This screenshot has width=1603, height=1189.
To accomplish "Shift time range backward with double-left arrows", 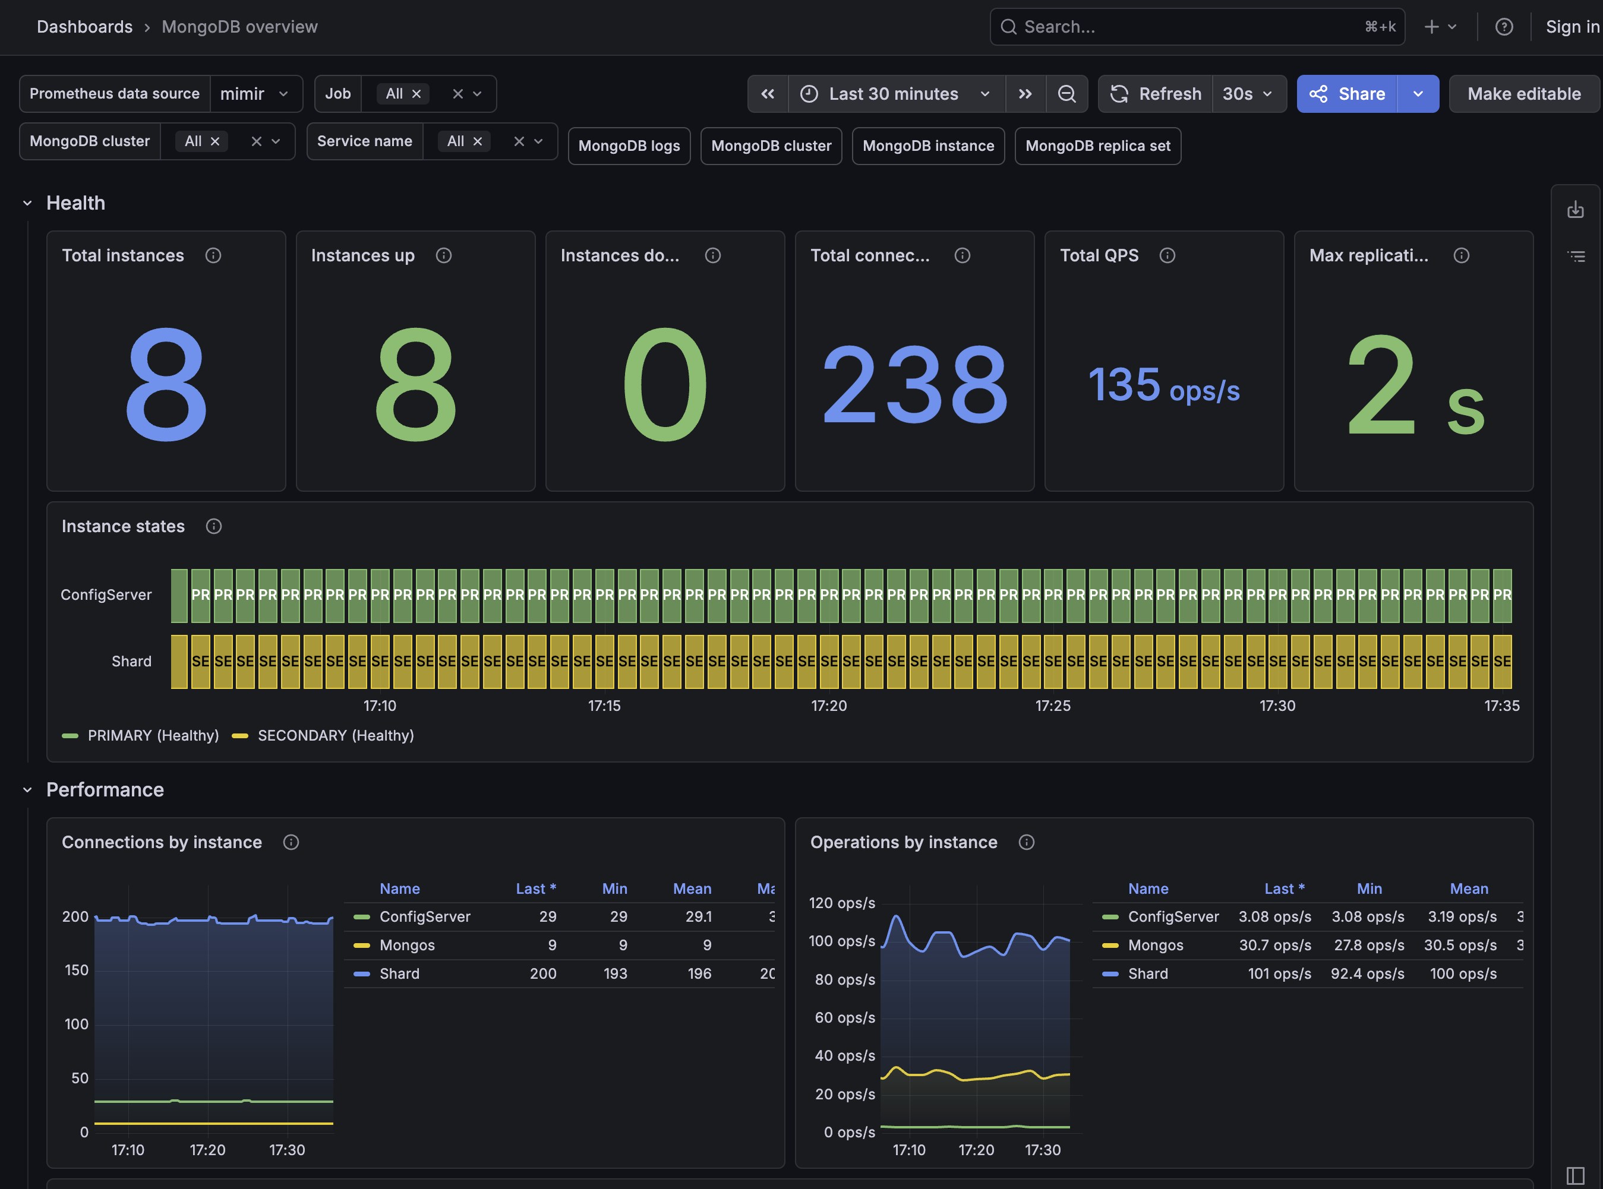I will point(768,94).
